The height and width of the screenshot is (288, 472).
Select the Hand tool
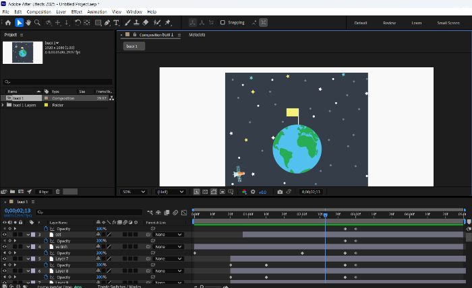pyautogui.click(x=28, y=22)
